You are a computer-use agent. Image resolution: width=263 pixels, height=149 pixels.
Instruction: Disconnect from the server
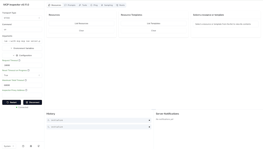click(33, 102)
